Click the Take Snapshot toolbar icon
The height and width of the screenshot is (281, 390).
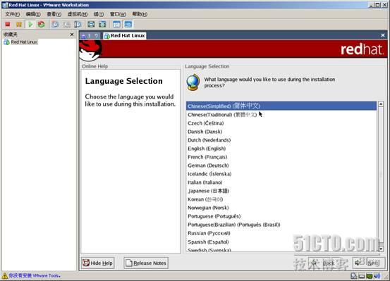tap(55, 25)
